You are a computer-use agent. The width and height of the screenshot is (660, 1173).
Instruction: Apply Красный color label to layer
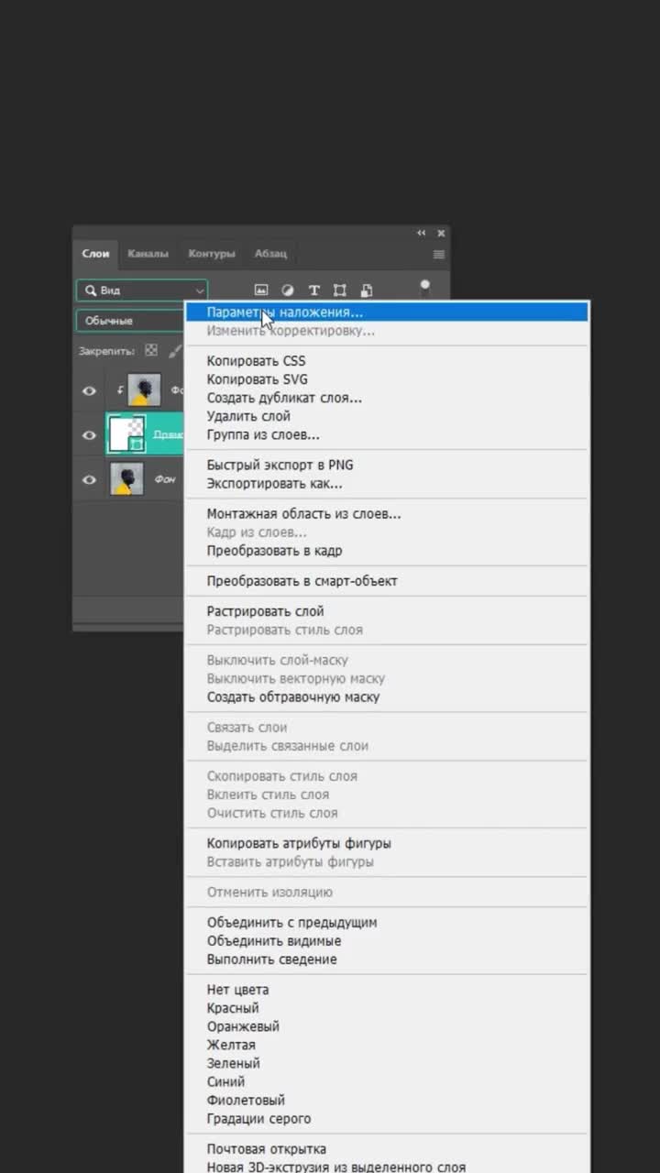pyautogui.click(x=233, y=1008)
